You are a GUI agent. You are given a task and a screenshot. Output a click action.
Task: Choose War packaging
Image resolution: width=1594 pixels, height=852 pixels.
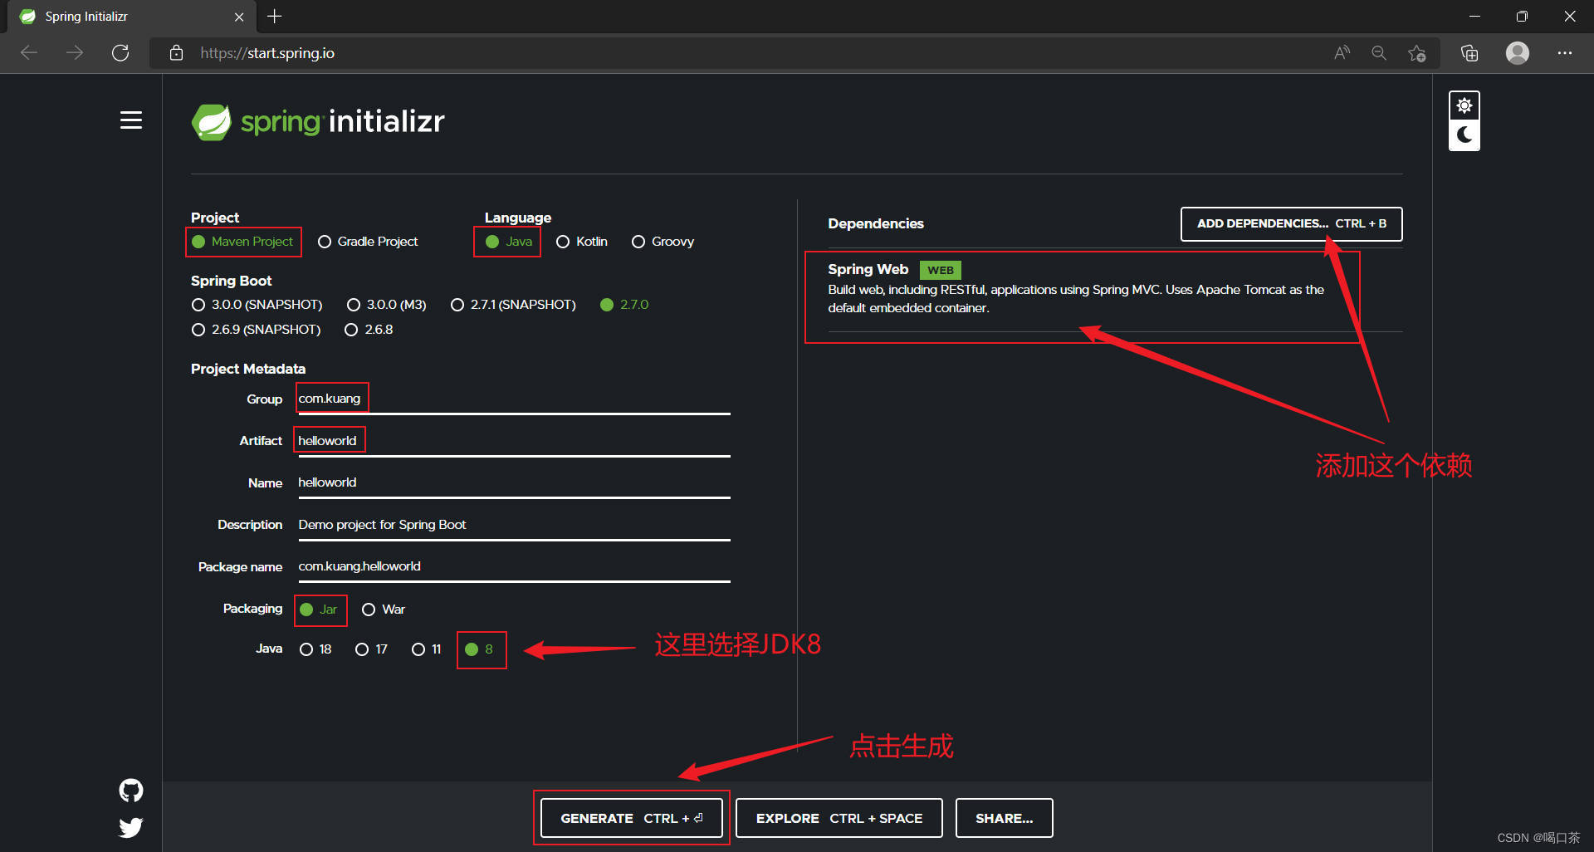tap(384, 610)
